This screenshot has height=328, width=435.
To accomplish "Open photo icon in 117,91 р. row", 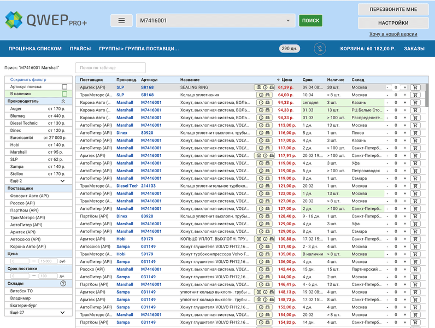I will [258, 155].
